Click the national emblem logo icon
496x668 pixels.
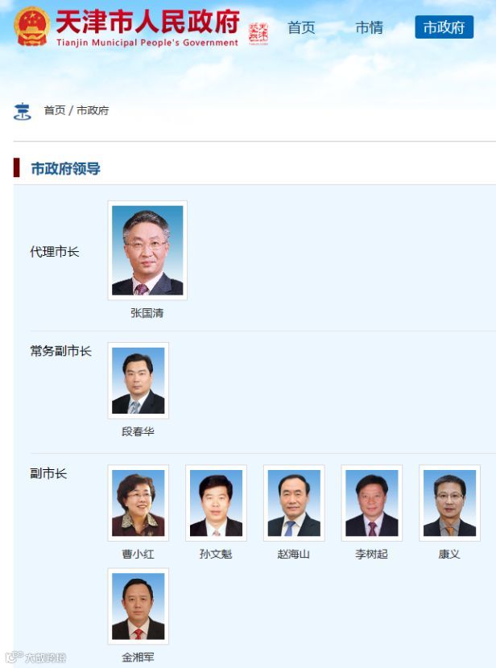31,26
